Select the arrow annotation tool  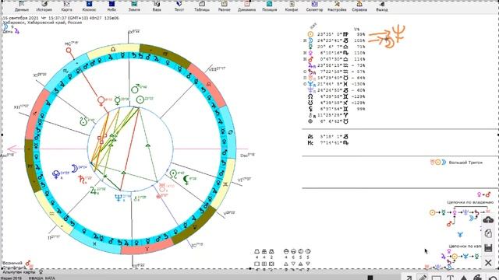409,277
